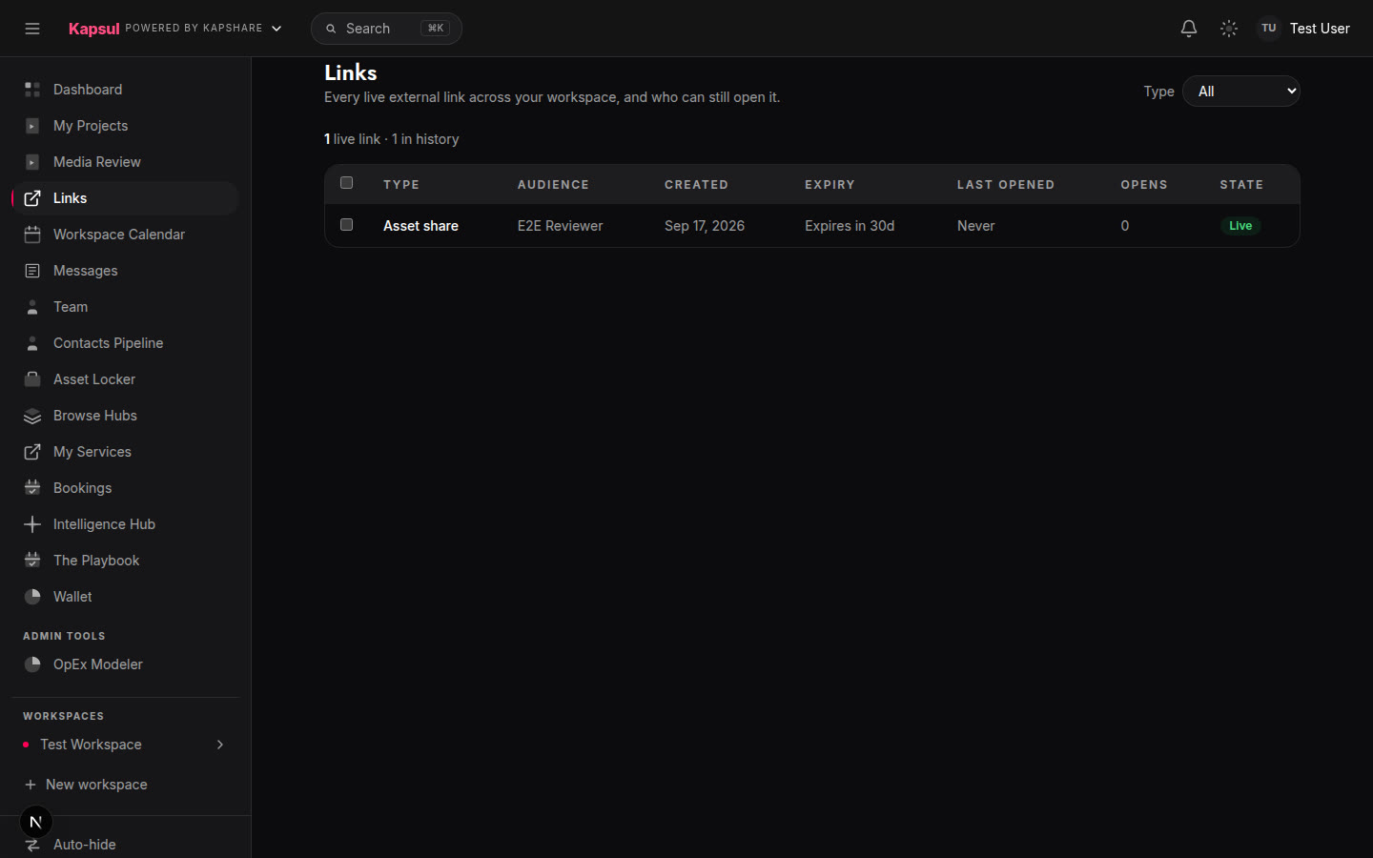Click the round N logo badge
The height and width of the screenshot is (858, 1373).
tap(36, 822)
